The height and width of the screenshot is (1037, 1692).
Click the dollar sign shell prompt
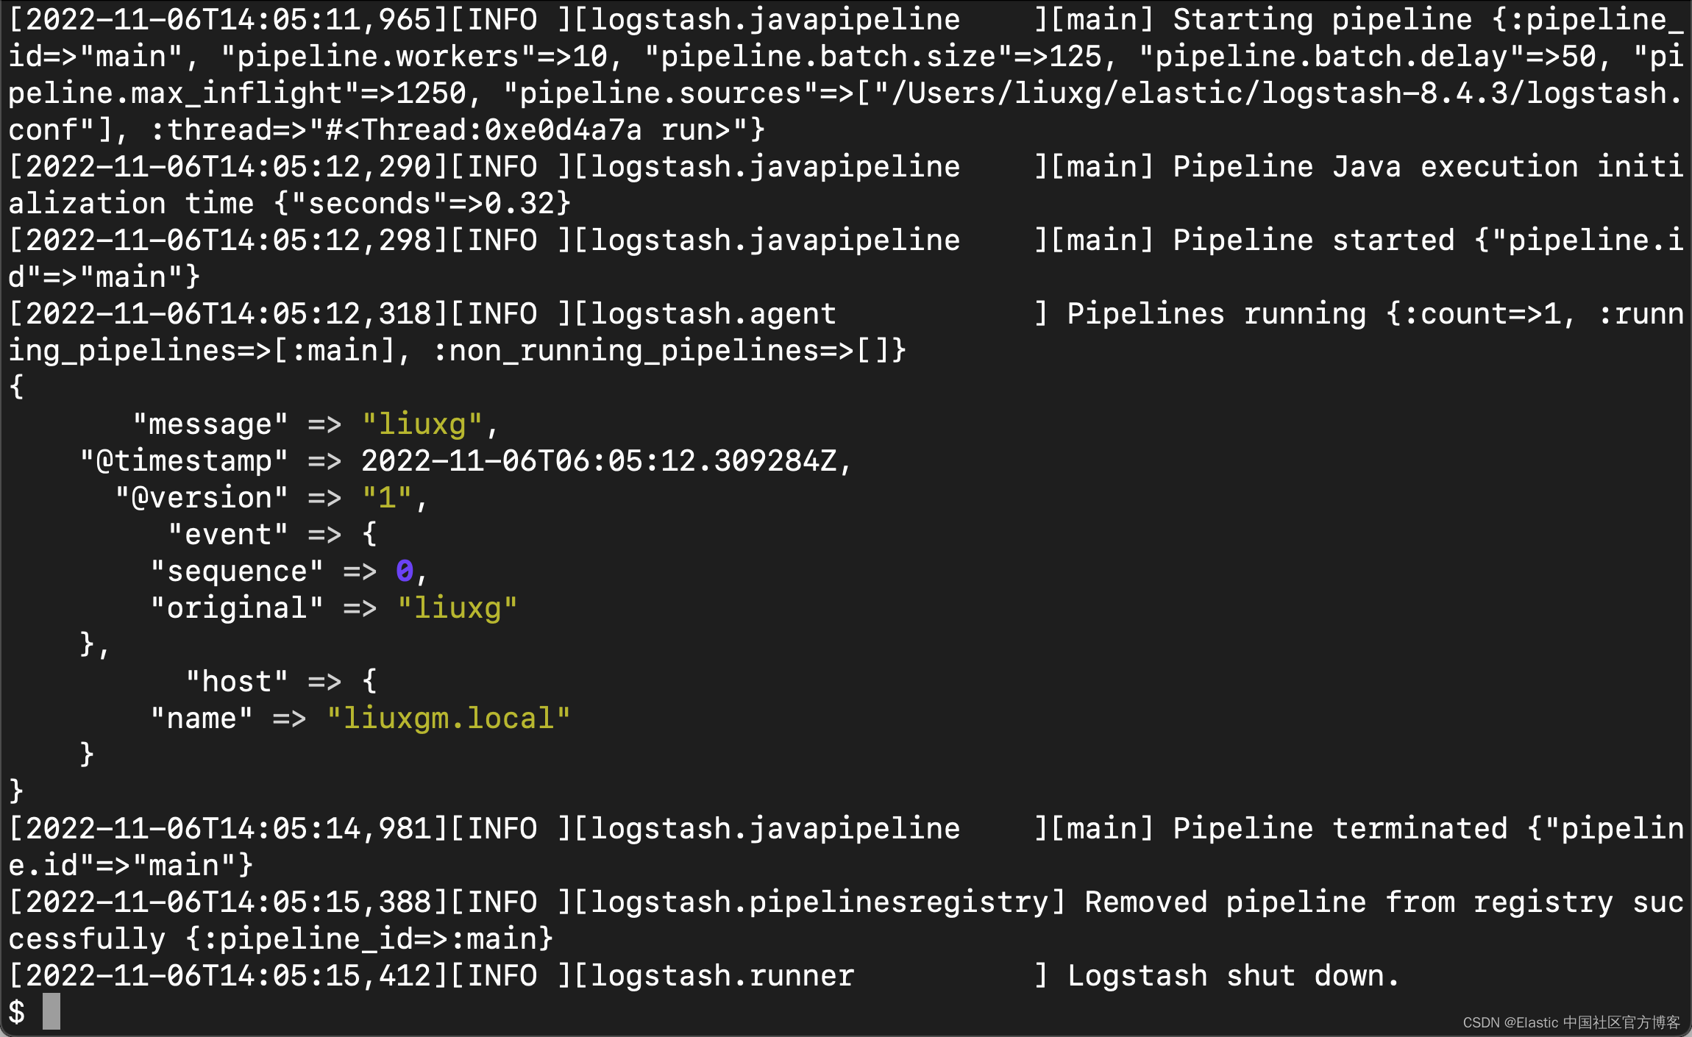(16, 1012)
